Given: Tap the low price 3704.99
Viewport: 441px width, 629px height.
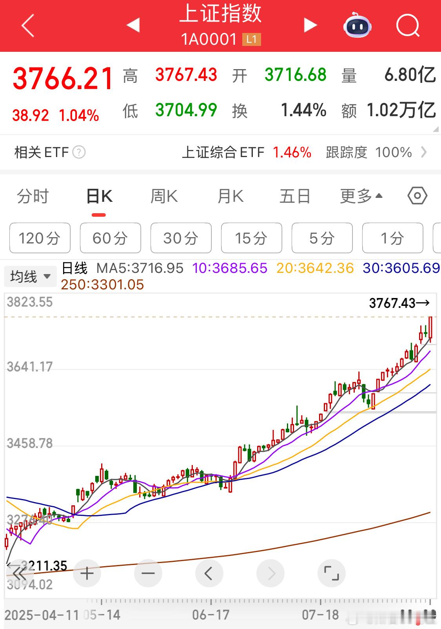Looking at the screenshot, I should [x=186, y=110].
